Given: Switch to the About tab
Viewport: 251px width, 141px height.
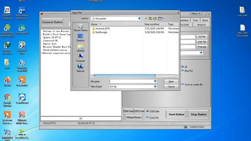Looking at the screenshot, I should coord(205,20).
